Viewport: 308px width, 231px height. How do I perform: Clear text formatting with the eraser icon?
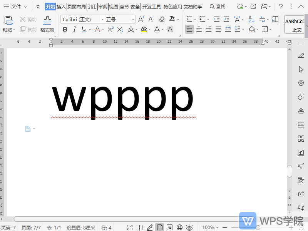click(x=161, y=19)
